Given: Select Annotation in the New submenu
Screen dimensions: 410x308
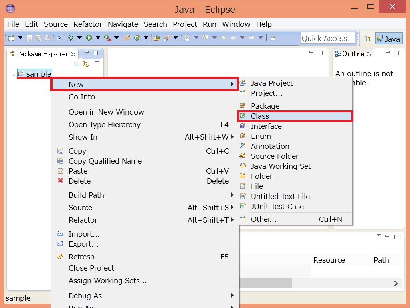Looking at the screenshot, I should click(x=295, y=146).
